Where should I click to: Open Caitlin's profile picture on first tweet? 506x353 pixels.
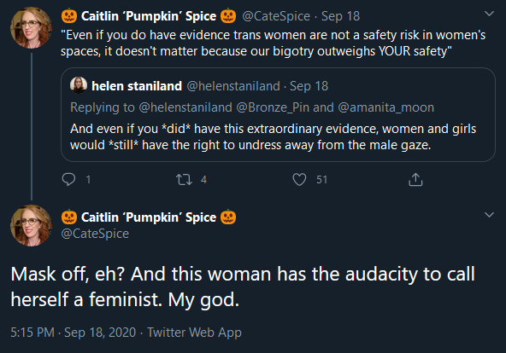(x=31, y=27)
